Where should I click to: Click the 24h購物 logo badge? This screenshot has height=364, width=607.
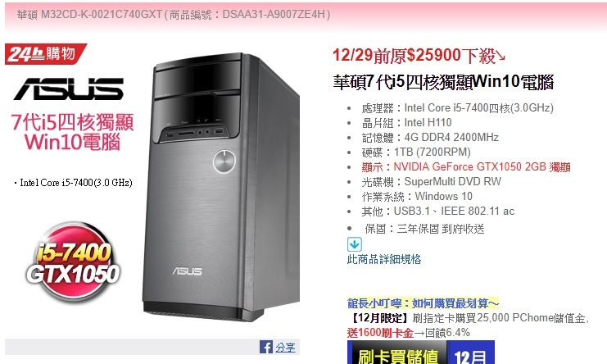46,54
